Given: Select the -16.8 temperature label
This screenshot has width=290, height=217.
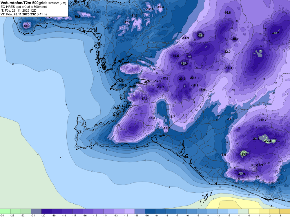Looking at the screenshot, I should tap(227, 12).
